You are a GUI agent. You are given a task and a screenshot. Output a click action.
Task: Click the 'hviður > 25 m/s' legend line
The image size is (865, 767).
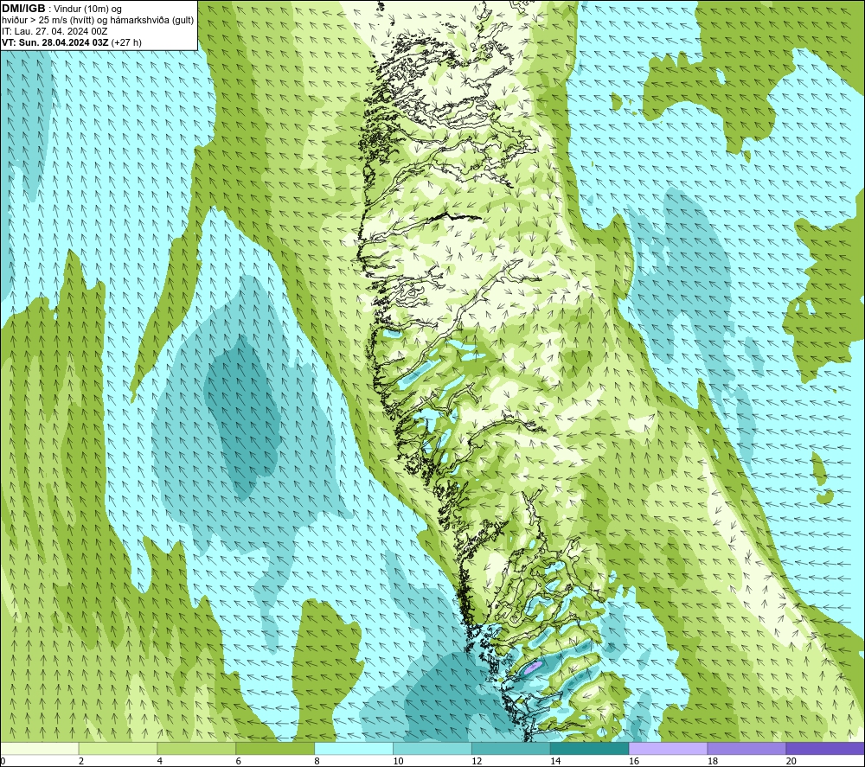(x=98, y=21)
